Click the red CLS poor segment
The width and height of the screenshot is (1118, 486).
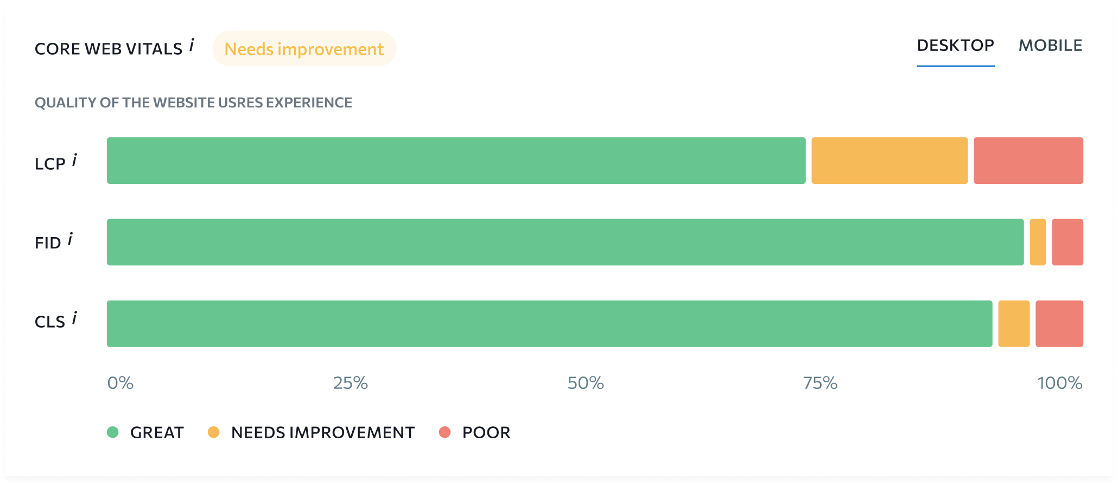click(1059, 324)
